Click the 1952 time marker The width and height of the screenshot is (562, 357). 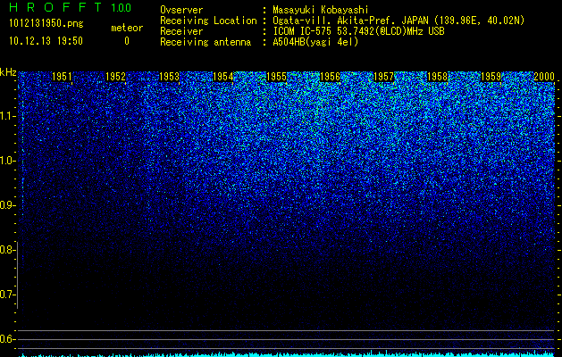[116, 77]
